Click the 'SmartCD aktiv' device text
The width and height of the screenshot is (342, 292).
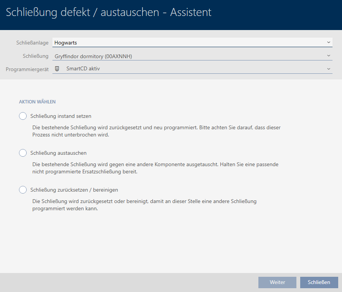tap(83, 69)
